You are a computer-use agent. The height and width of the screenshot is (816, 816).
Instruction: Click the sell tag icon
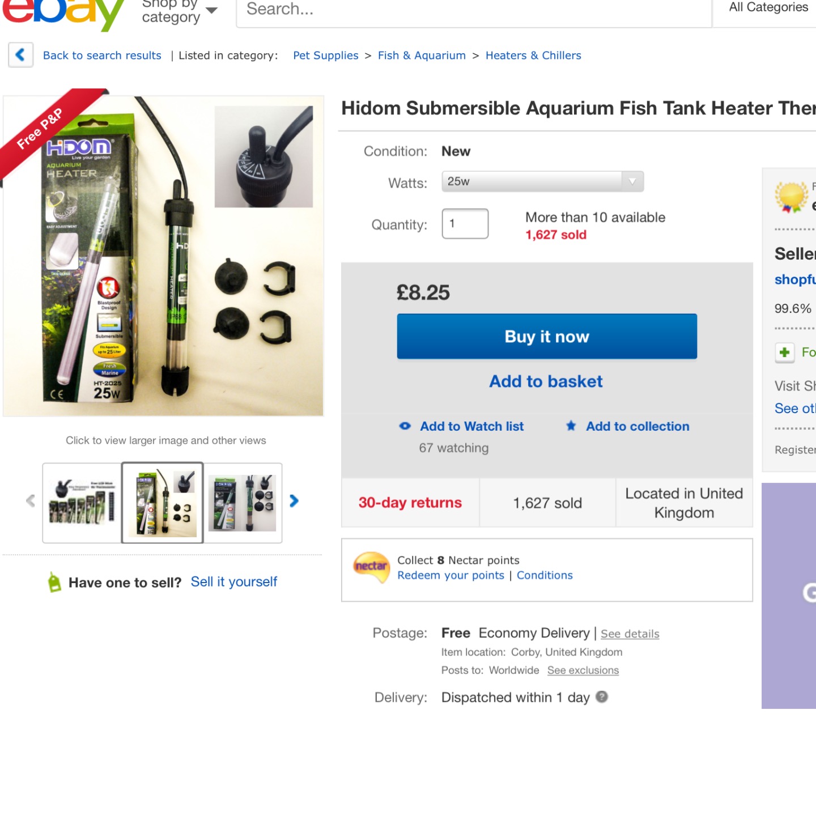pos(54,582)
